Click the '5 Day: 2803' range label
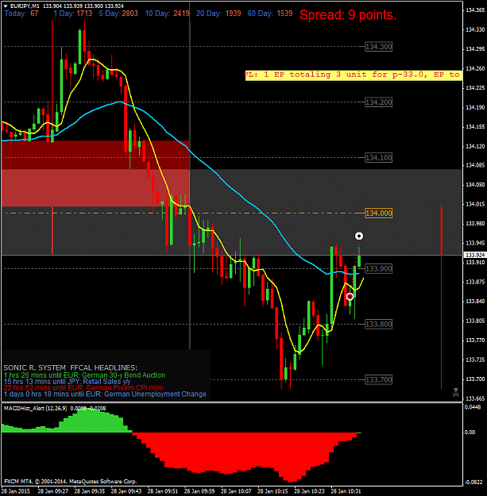The height and width of the screenshot is (496, 487). click(x=118, y=13)
